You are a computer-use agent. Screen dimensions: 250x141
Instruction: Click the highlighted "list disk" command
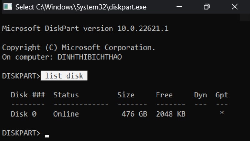tap(64, 76)
